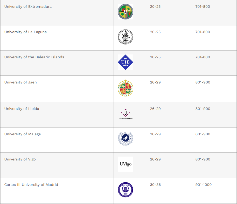Screen dimensions: 237x204
Task: Click the University of Vigo name
Action: point(20,159)
